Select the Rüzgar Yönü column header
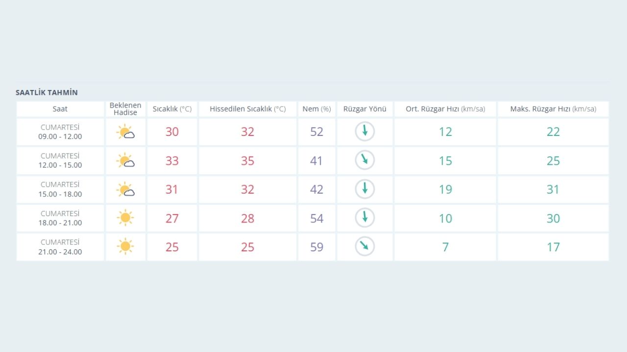 coord(364,109)
